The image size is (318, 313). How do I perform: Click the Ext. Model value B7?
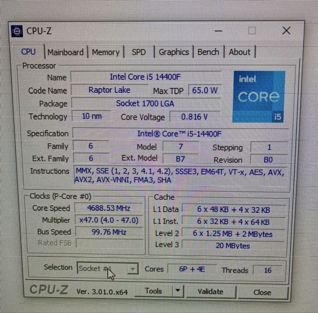pos(180,159)
